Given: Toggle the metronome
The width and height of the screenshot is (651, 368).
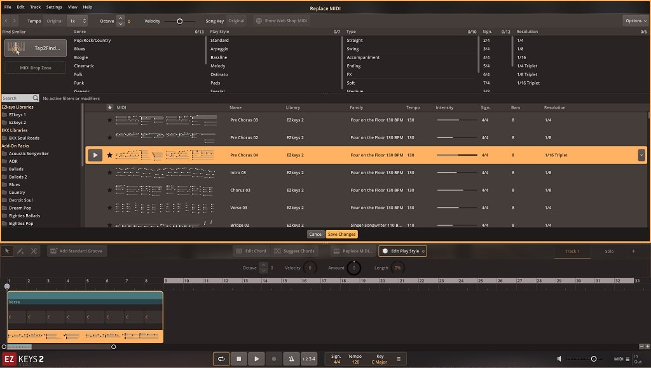Looking at the screenshot, I should coord(291,359).
